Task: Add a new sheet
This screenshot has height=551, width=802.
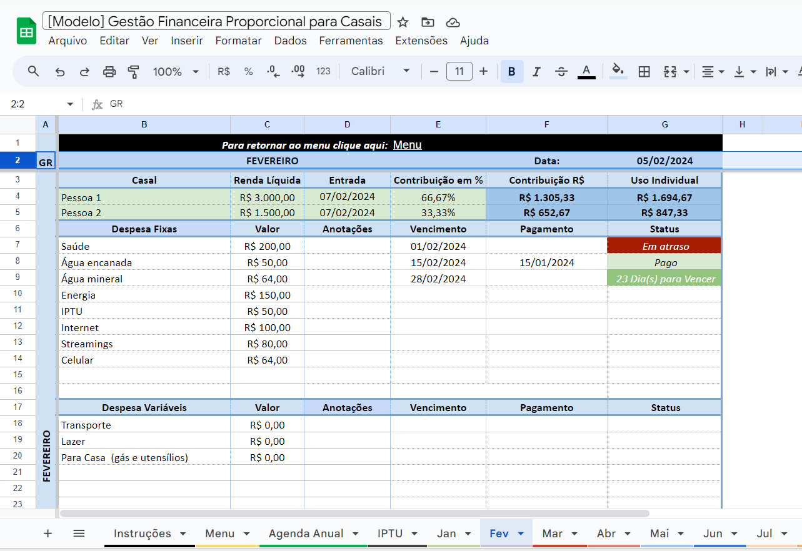Action: pyautogui.click(x=48, y=534)
